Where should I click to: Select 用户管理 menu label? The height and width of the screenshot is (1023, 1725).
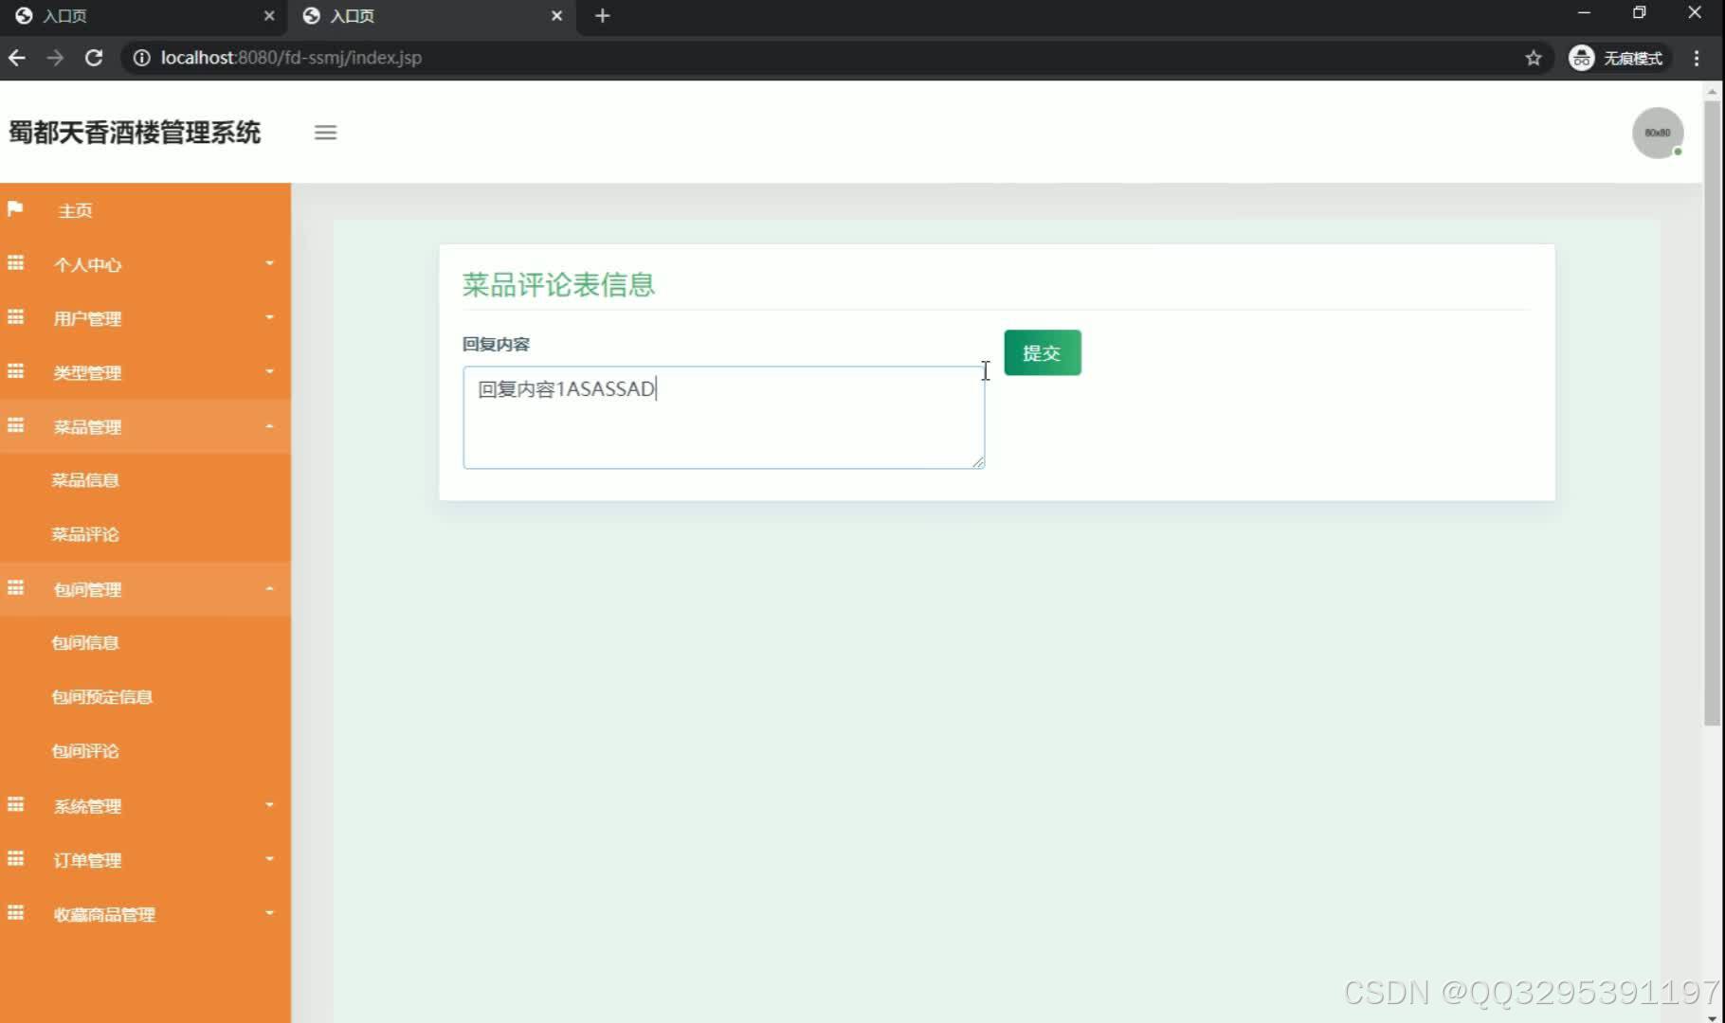pos(87,318)
